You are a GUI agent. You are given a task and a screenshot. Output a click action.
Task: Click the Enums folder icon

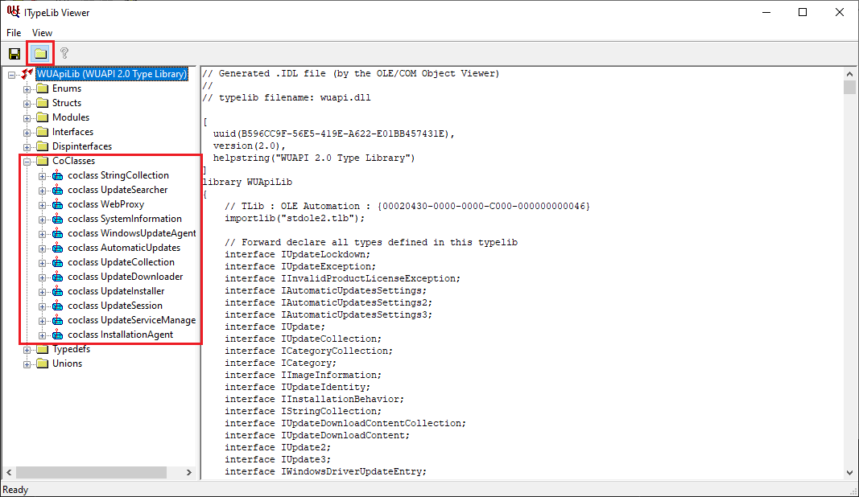43,88
